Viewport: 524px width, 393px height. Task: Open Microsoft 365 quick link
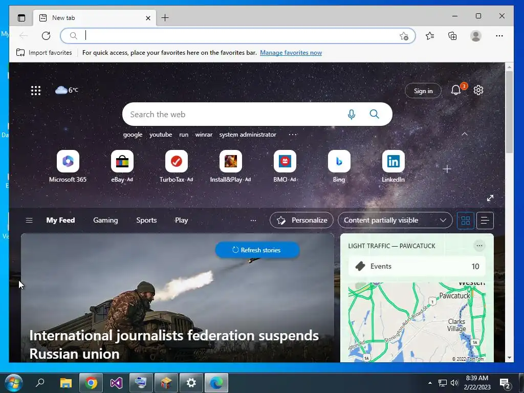[x=68, y=166]
